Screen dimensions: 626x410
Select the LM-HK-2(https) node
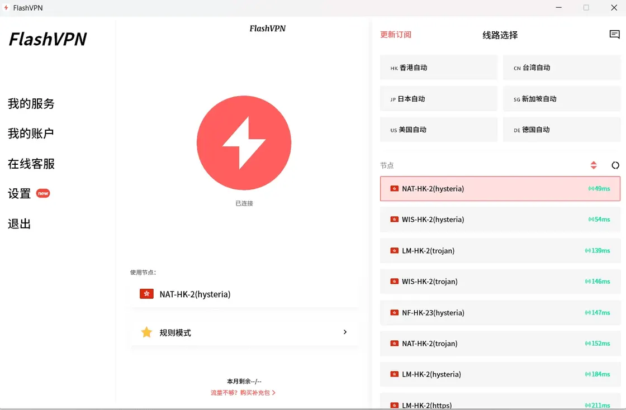pos(500,401)
